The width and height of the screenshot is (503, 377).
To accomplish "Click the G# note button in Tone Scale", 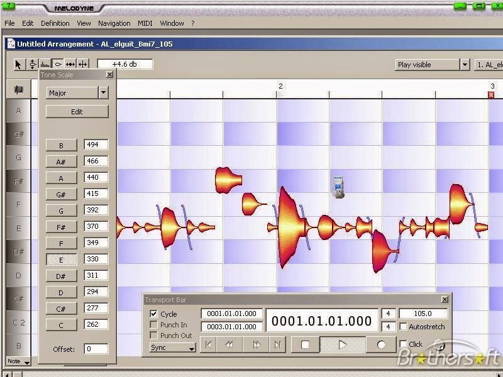I will point(61,194).
